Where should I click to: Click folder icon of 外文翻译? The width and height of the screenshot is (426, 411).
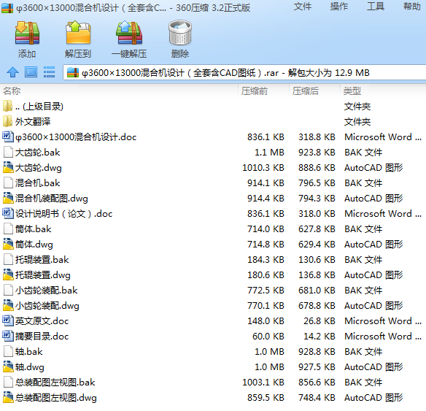pos(7,121)
